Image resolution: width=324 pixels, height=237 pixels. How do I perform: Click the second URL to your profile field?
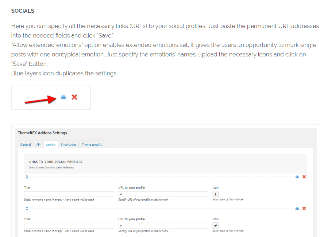[163, 225]
